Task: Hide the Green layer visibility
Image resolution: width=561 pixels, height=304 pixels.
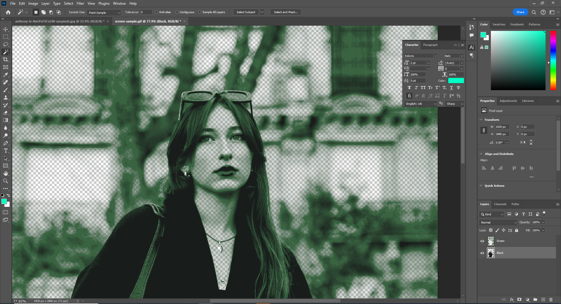Action: click(482, 241)
